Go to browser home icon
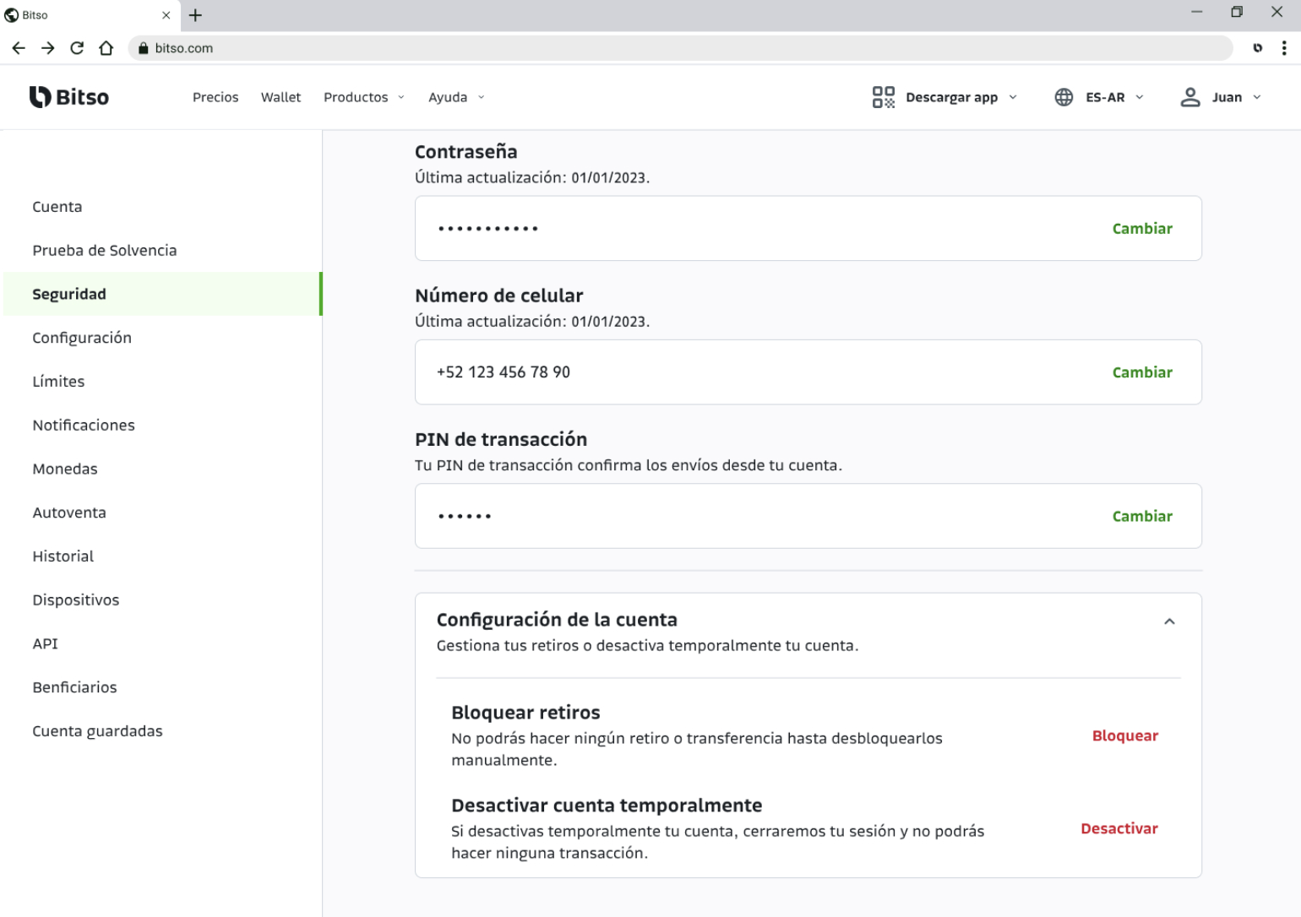Viewport: 1301px width, 917px height. 106,48
